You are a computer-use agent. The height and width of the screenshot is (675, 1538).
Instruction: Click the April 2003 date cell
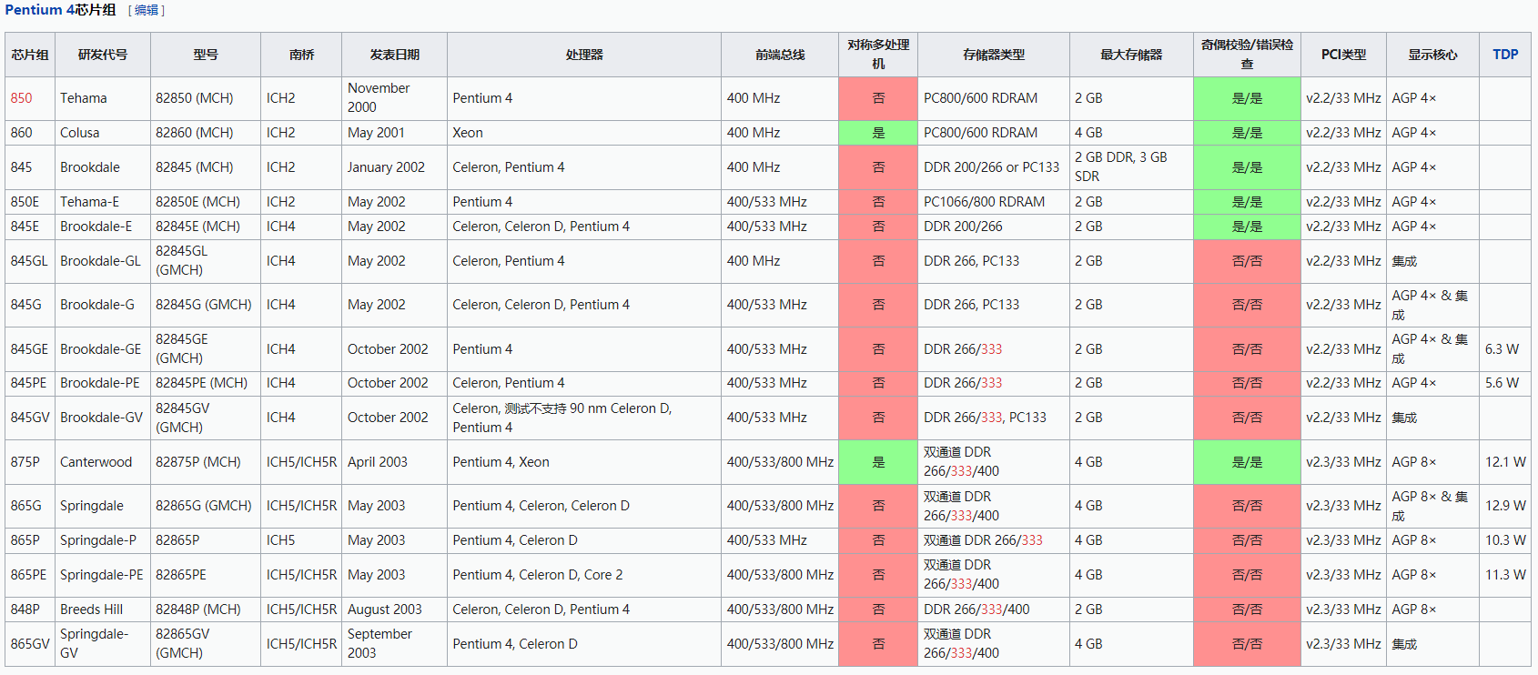point(395,462)
